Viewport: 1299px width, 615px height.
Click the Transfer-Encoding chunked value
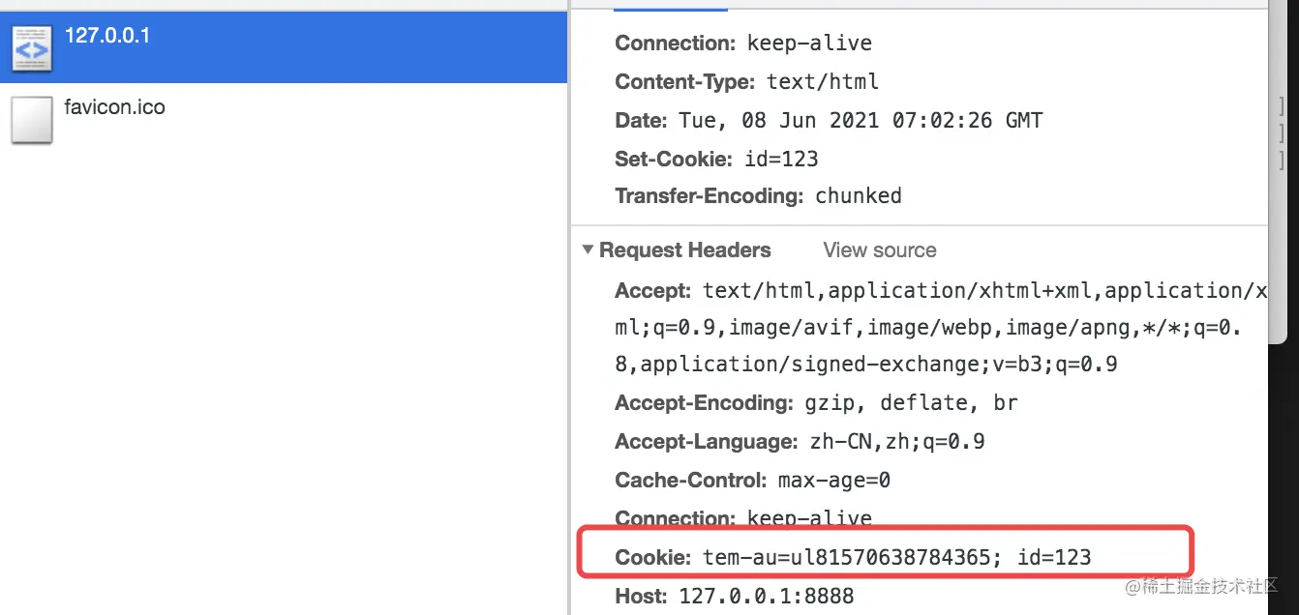(x=859, y=196)
